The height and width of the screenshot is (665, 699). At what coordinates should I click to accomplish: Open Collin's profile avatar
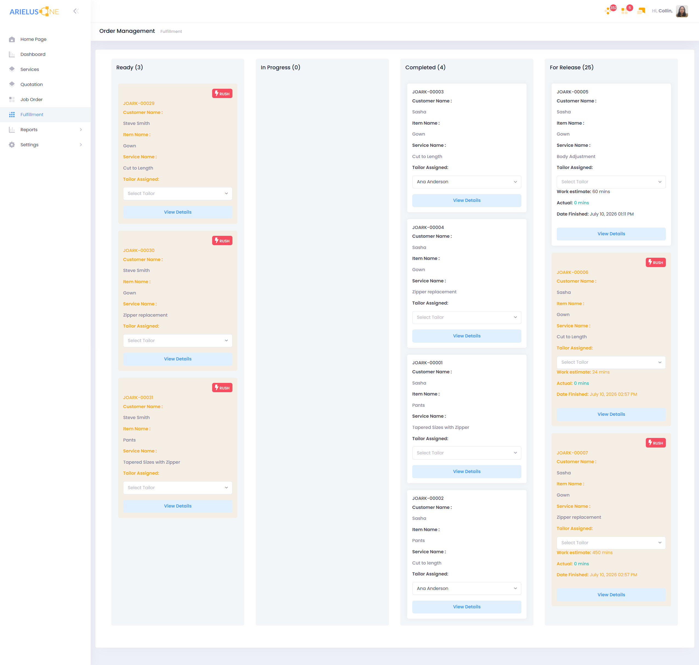[x=682, y=11]
